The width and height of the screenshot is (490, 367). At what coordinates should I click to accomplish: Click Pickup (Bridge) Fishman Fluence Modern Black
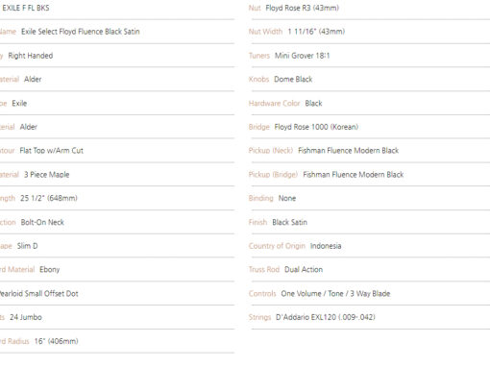[x=326, y=175]
